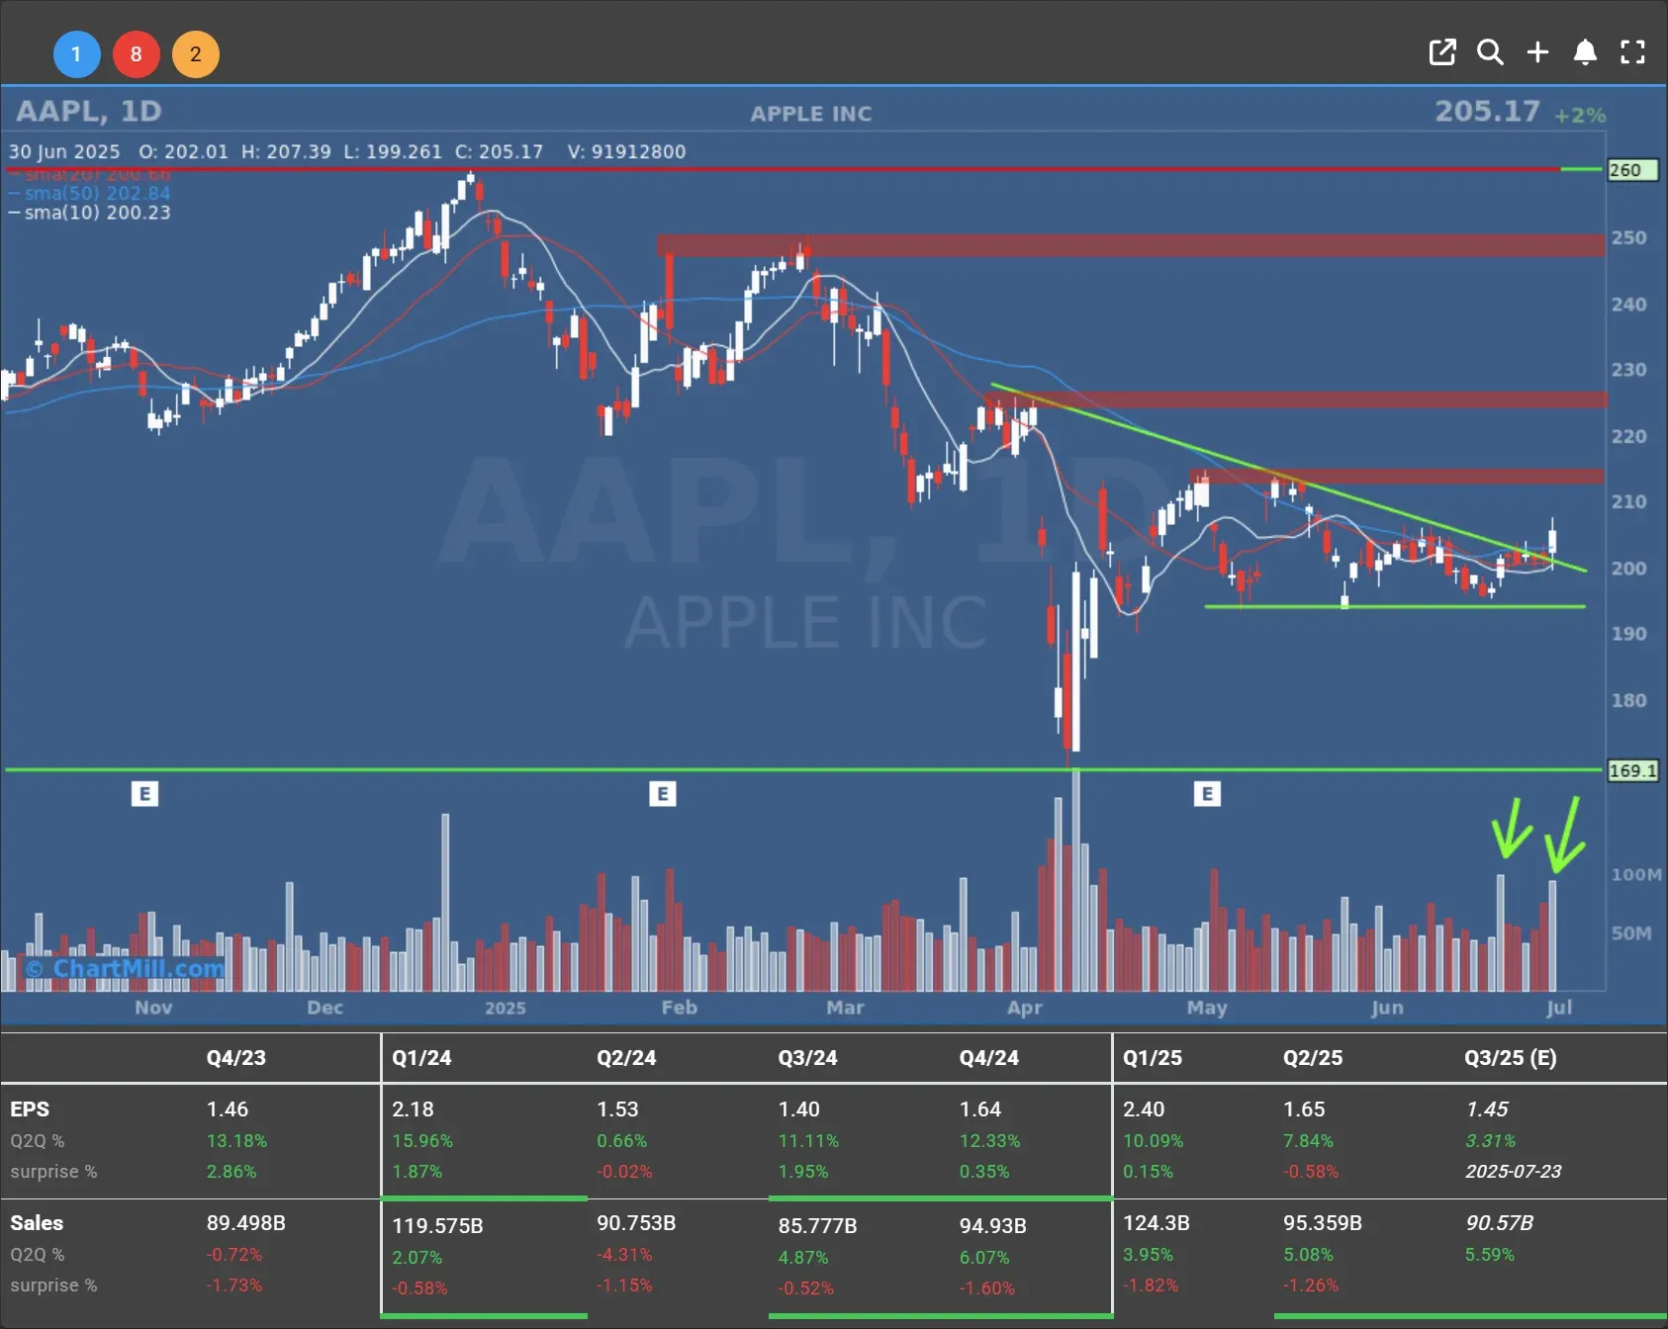The height and width of the screenshot is (1329, 1668).
Task: Click the Q2/25 column header
Action: coord(1313,1057)
